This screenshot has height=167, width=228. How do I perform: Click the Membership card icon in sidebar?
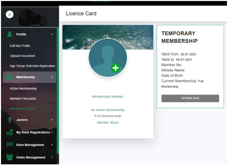click(10, 77)
